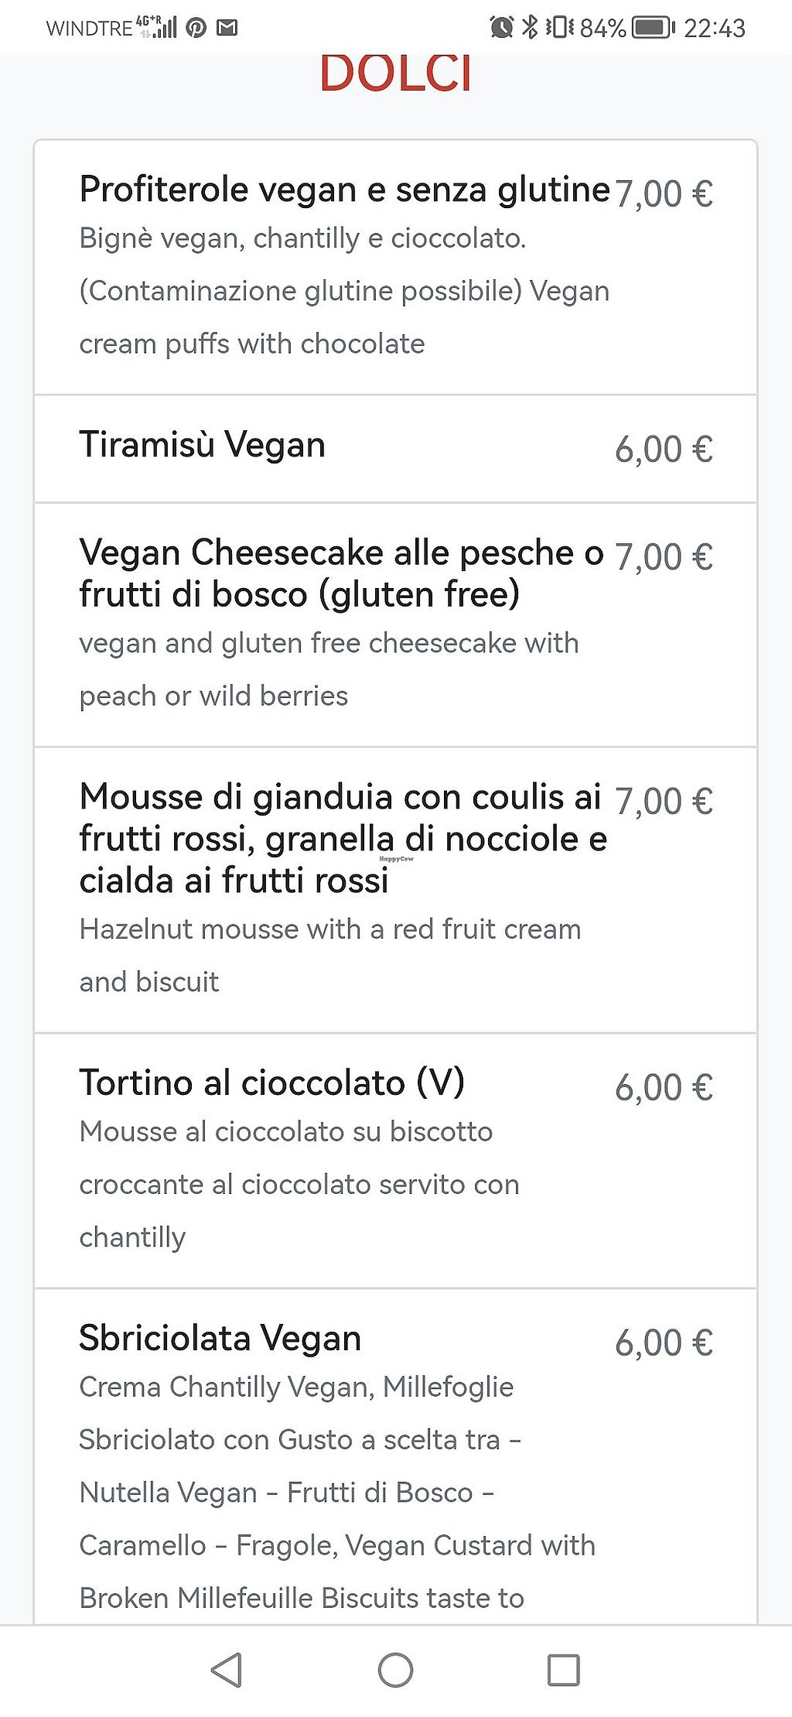Tap the 22:43 clock display
792x1717 pixels.
714,28
